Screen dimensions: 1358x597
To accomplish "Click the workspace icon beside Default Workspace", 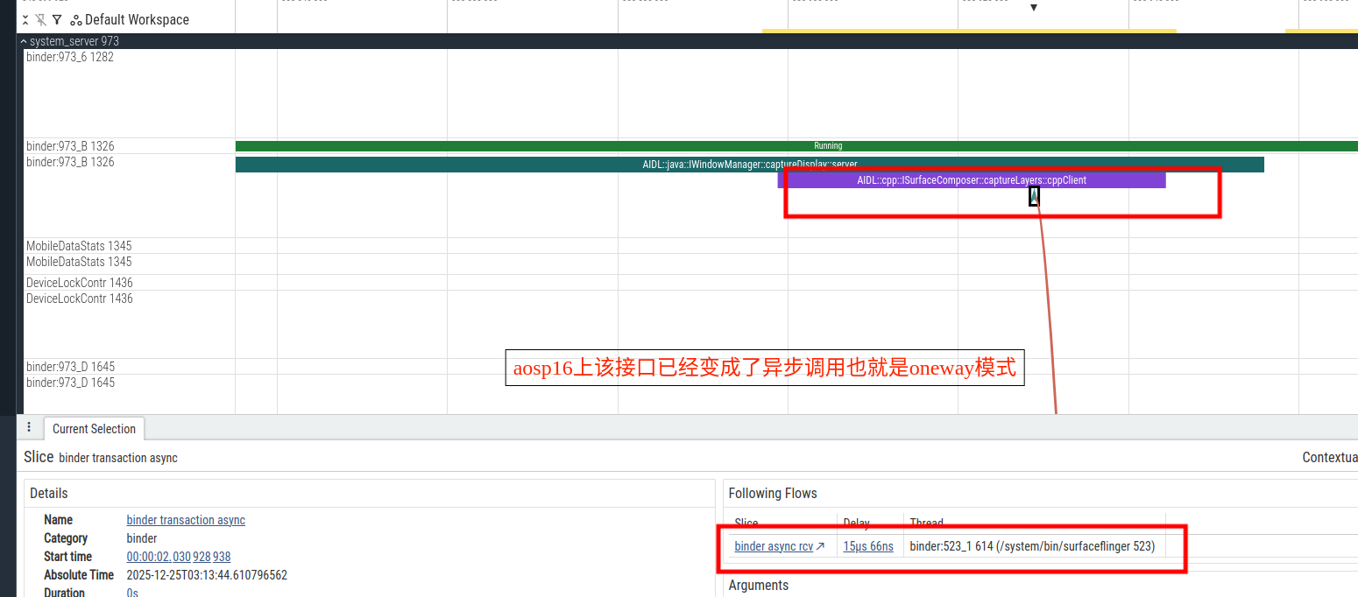I will pos(76,20).
